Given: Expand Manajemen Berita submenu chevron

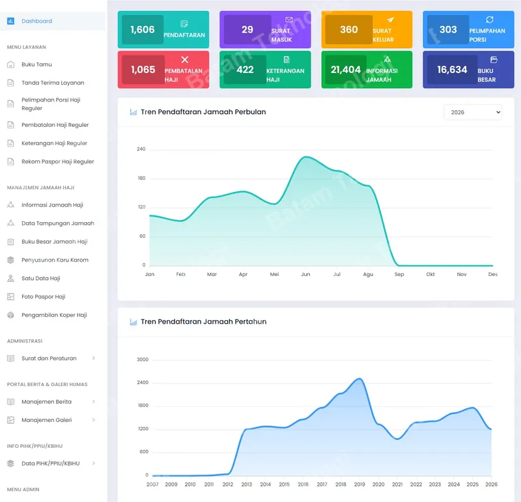Looking at the screenshot, I should pos(93,402).
